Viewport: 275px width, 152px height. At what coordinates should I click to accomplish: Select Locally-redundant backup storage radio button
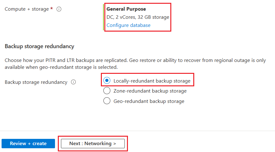tap(107, 81)
